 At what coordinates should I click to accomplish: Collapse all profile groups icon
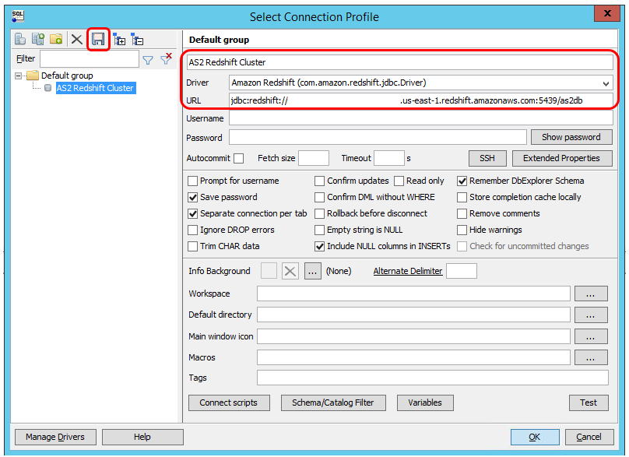coord(137,40)
